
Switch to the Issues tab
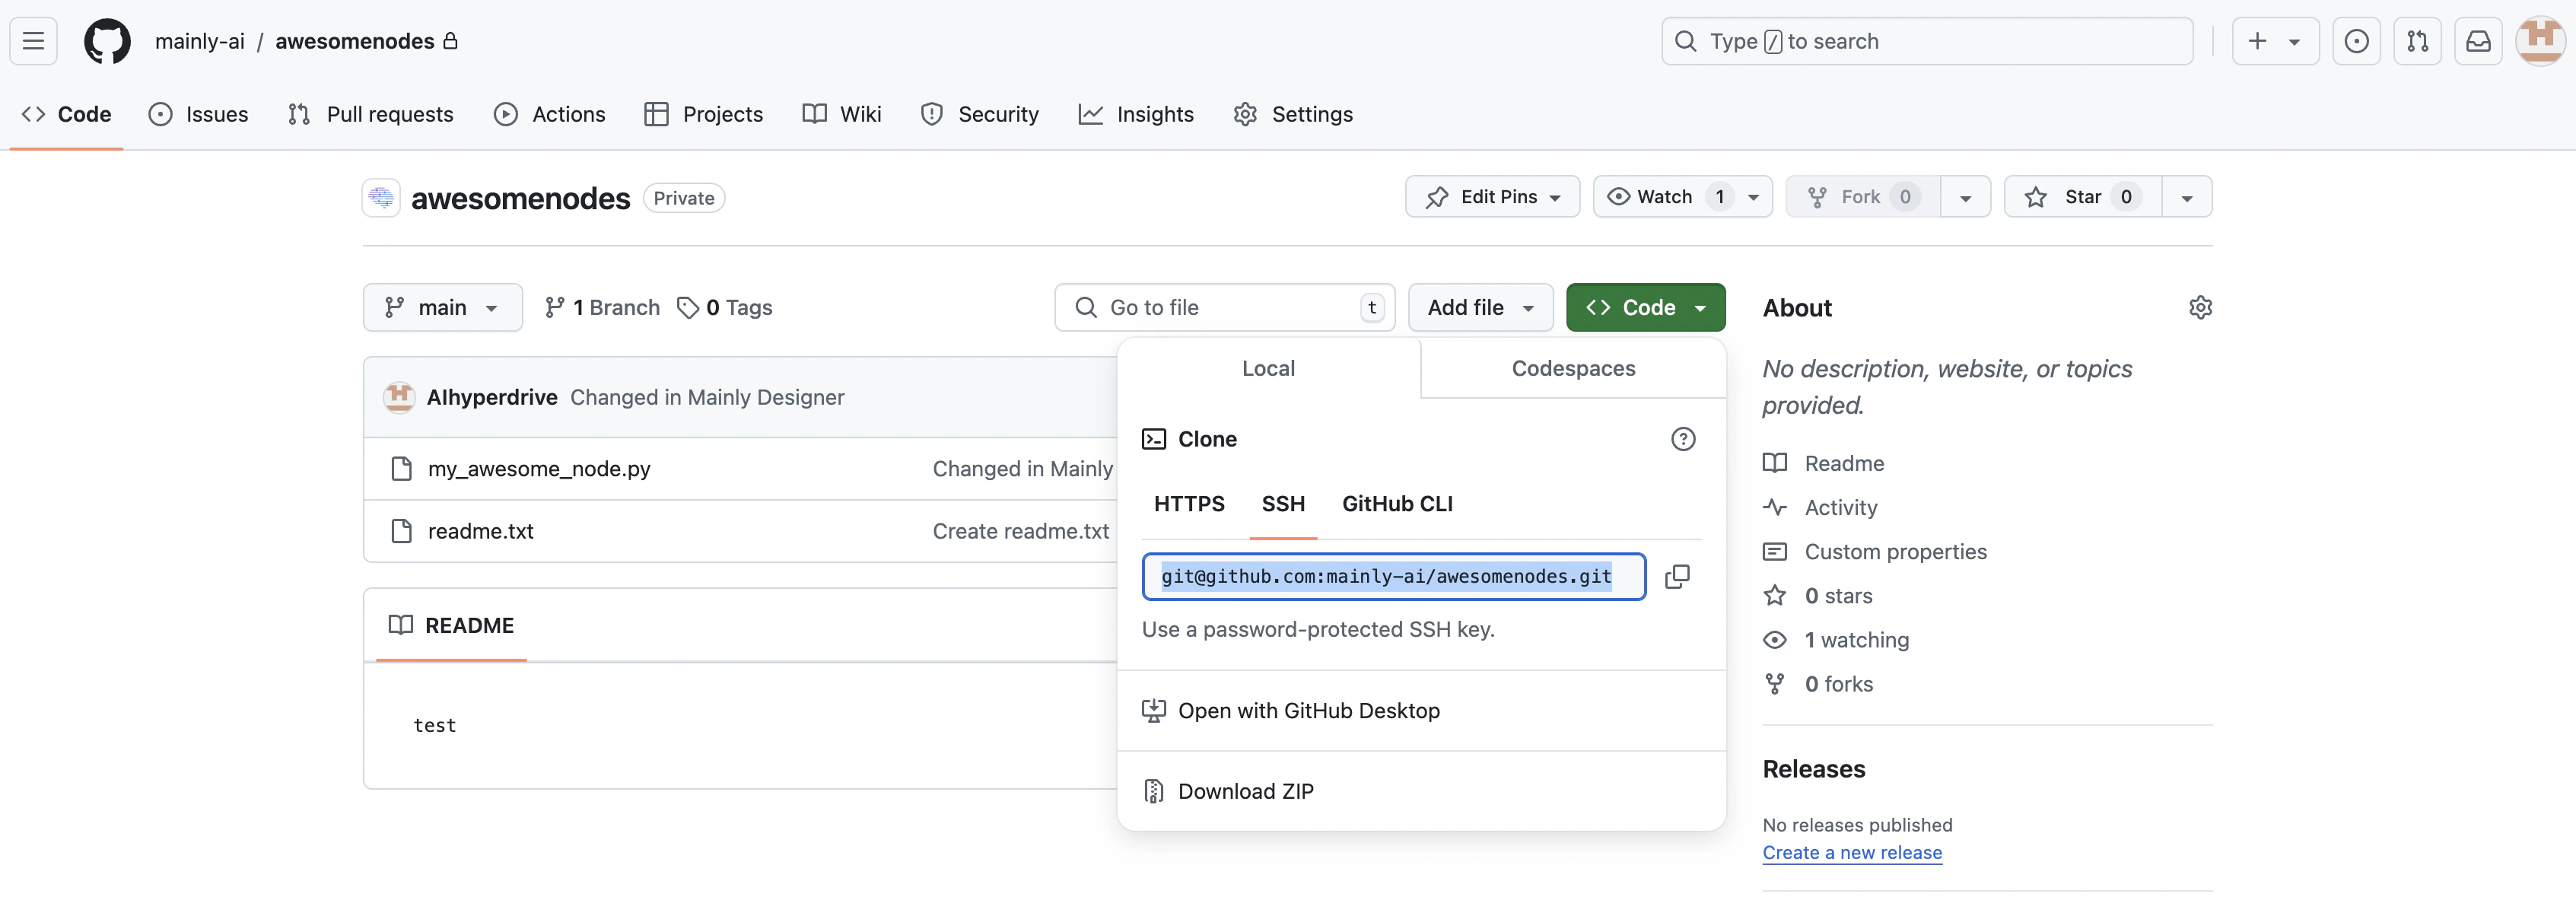point(198,114)
